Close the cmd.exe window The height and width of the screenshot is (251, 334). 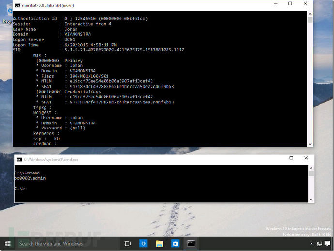306,158
